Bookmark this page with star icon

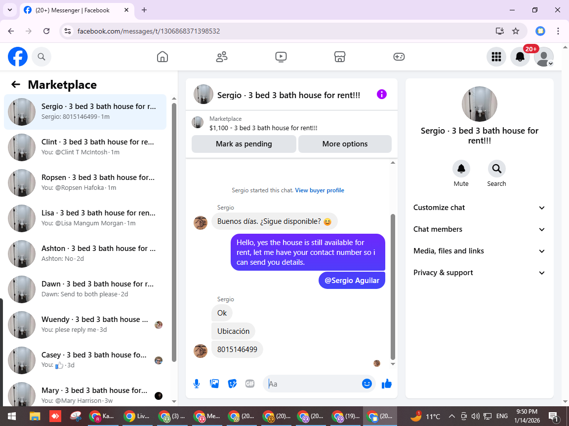tap(515, 31)
